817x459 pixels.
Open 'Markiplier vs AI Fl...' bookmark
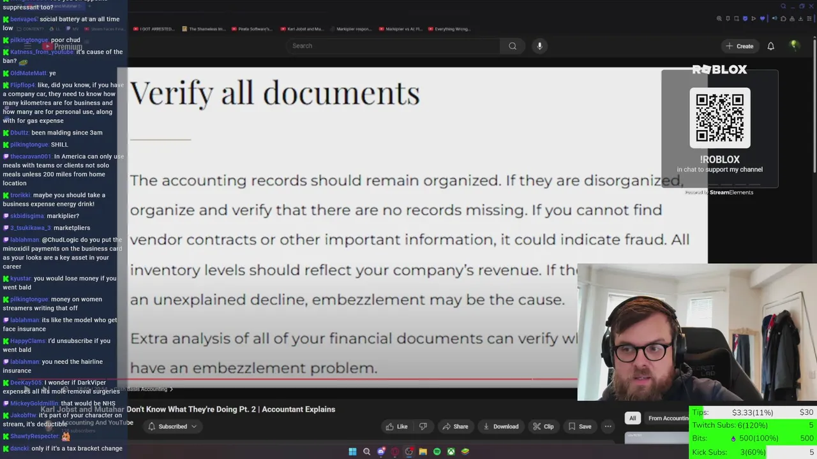tap(400, 29)
